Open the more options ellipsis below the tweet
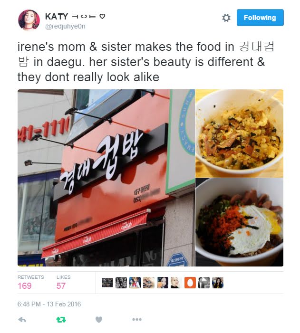Viewport: 300px width, 333px height. click(x=137, y=319)
